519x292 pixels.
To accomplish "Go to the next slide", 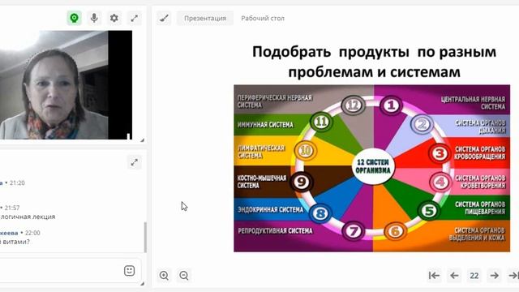I will 495,275.
